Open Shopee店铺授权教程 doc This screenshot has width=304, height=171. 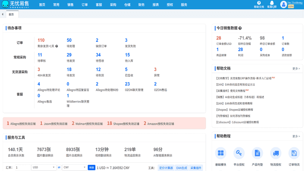pyautogui.click(x=234, y=110)
